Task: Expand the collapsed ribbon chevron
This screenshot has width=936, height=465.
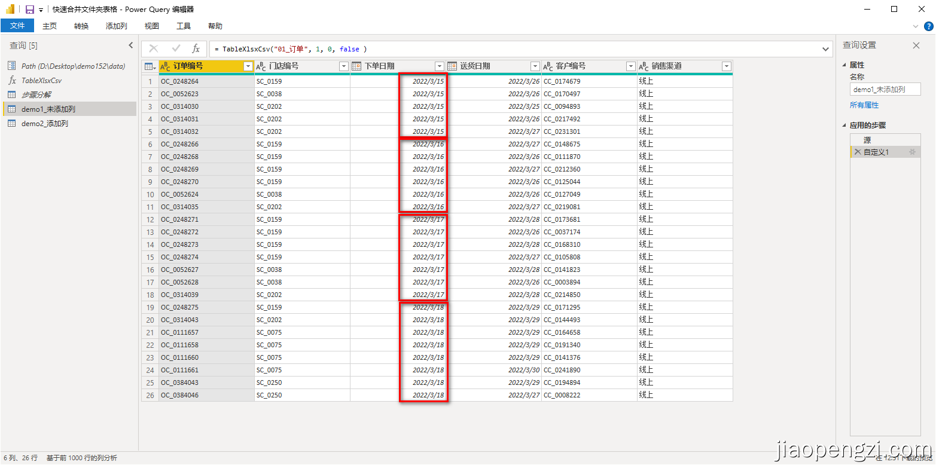Action: click(x=916, y=26)
